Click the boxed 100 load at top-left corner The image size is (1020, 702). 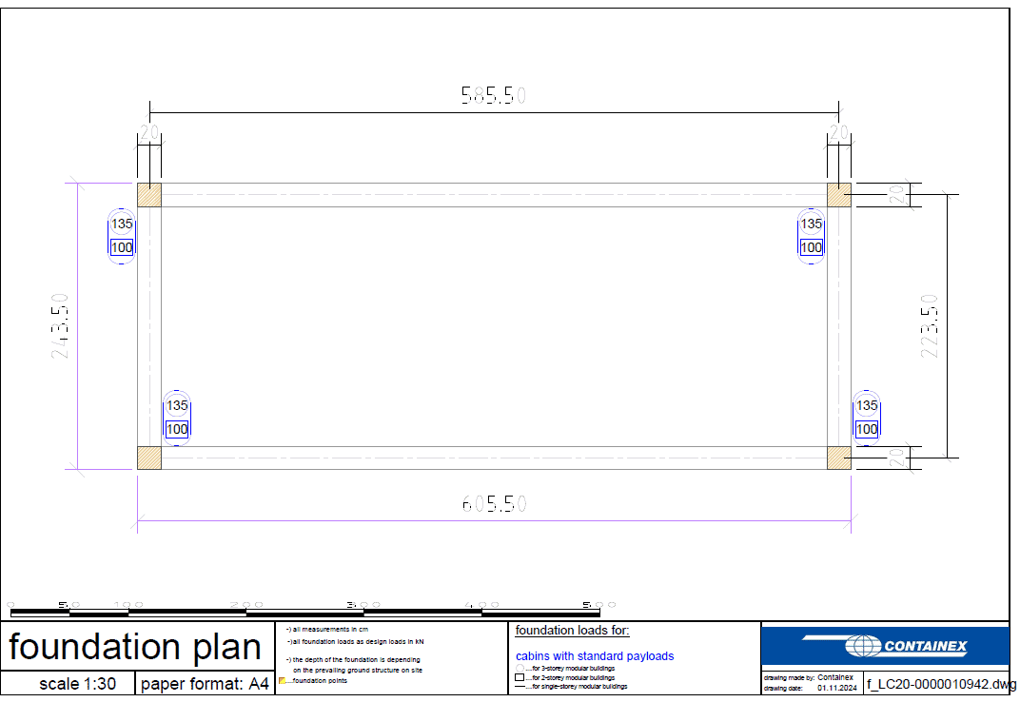(122, 247)
